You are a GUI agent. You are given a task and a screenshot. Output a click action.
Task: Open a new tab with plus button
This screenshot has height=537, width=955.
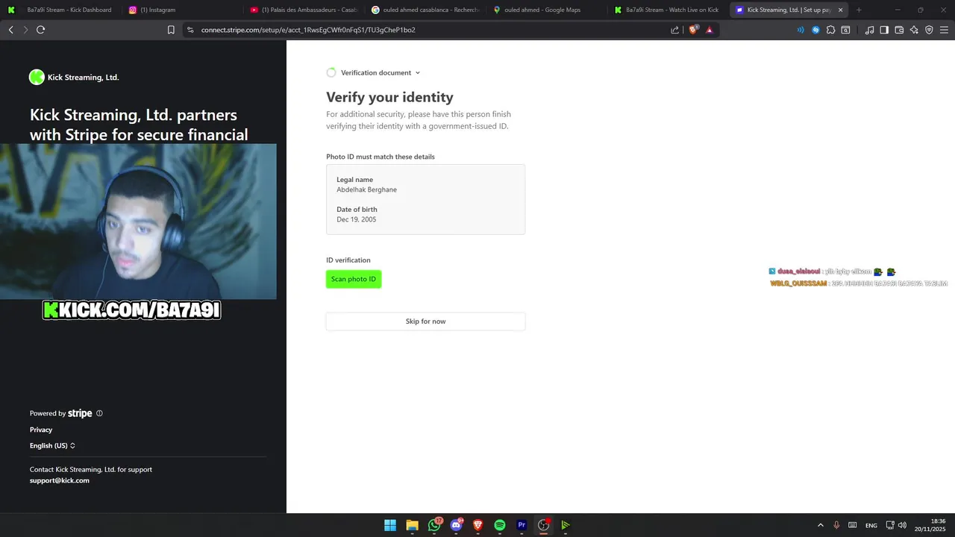(x=859, y=10)
